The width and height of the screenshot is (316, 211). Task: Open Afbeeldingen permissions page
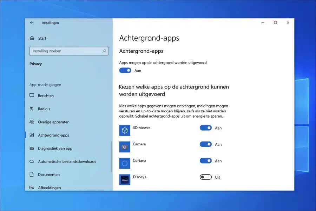[x=68, y=187]
